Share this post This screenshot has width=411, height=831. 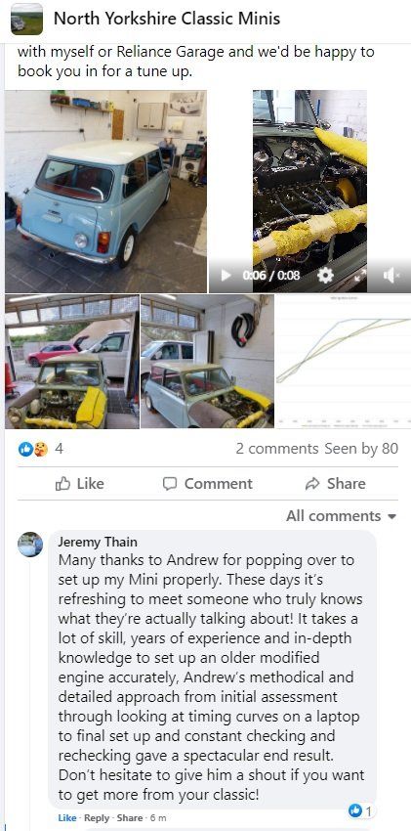point(336,483)
